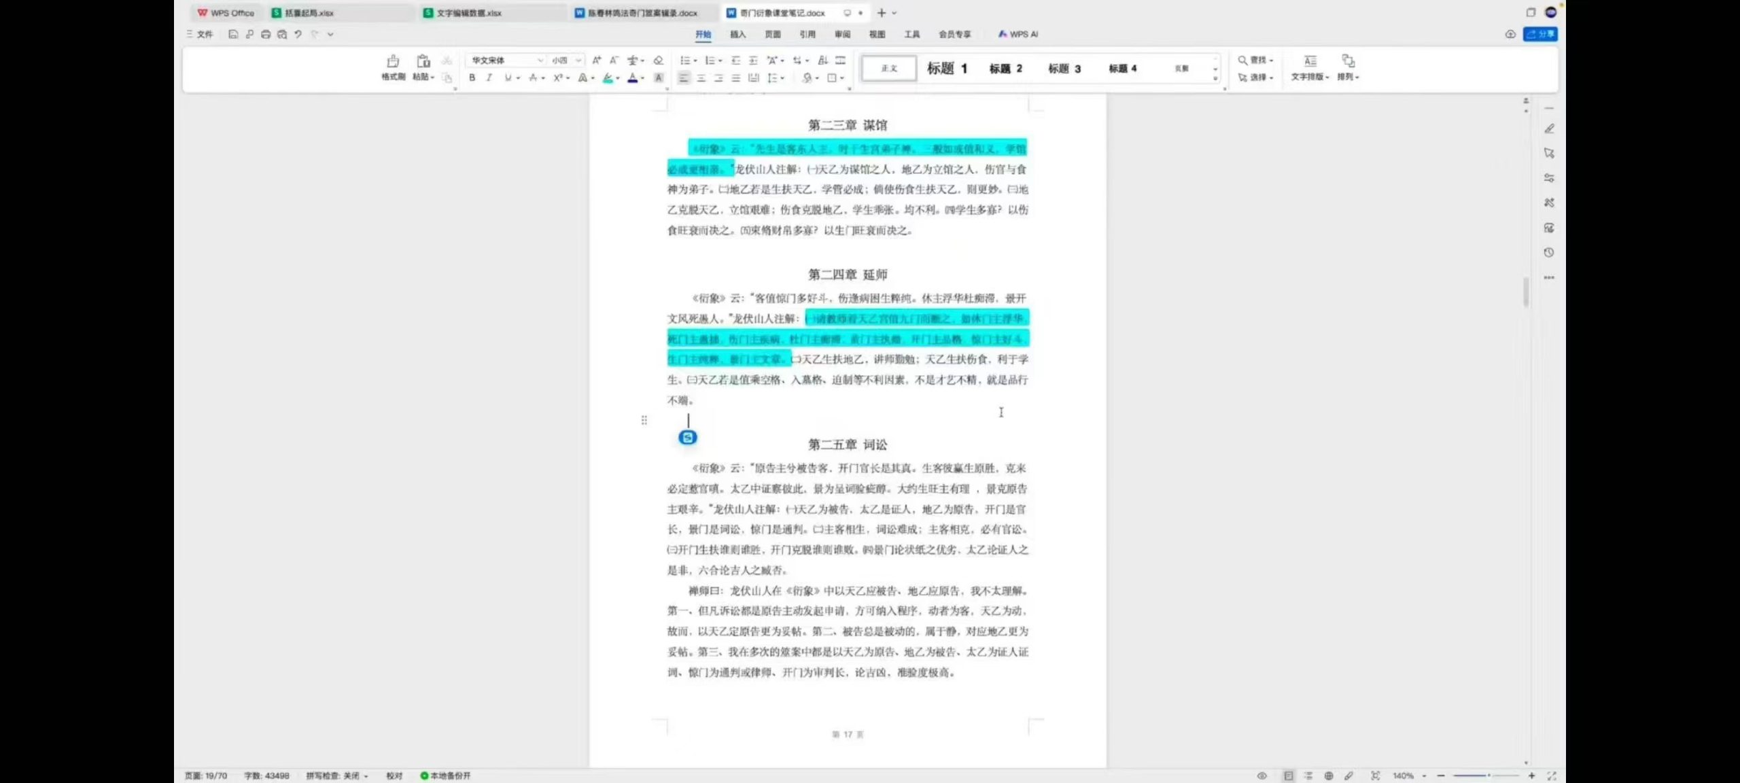This screenshot has width=1740, height=783.
Task: Open the Insert (插入) ribbon tab
Action: [x=737, y=34]
